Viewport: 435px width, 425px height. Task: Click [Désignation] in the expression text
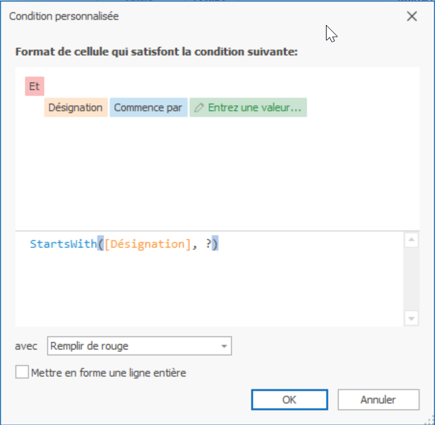coord(148,244)
